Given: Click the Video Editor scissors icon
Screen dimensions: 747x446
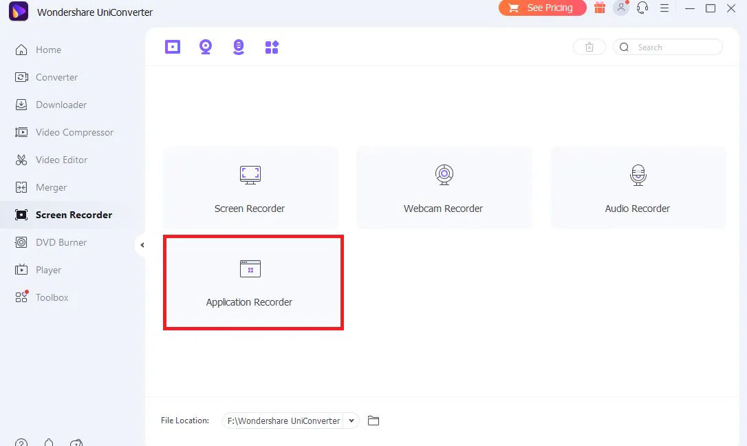Looking at the screenshot, I should [21, 160].
